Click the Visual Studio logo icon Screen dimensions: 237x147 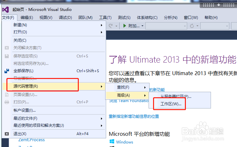click(x=5, y=10)
